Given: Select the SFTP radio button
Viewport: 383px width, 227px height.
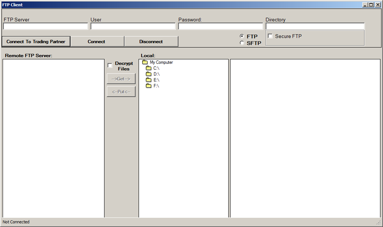Looking at the screenshot, I should tap(242, 43).
